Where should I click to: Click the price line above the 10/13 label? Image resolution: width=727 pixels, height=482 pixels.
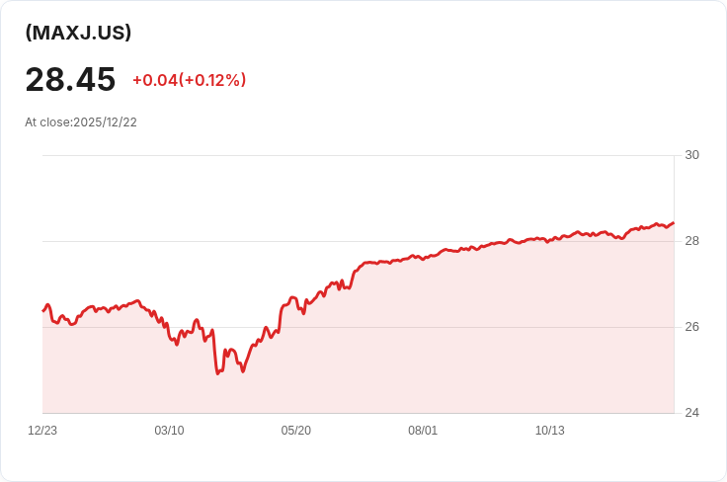click(x=550, y=241)
